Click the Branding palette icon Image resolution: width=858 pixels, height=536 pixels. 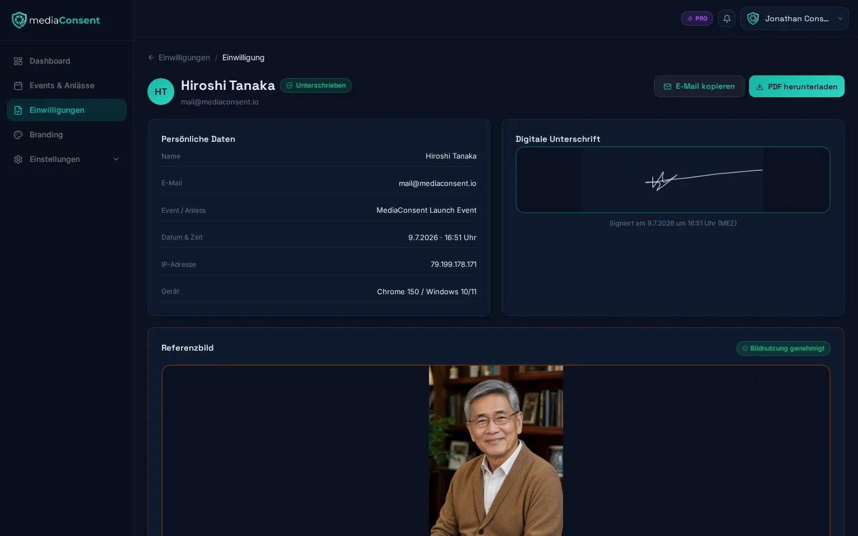pyautogui.click(x=18, y=135)
